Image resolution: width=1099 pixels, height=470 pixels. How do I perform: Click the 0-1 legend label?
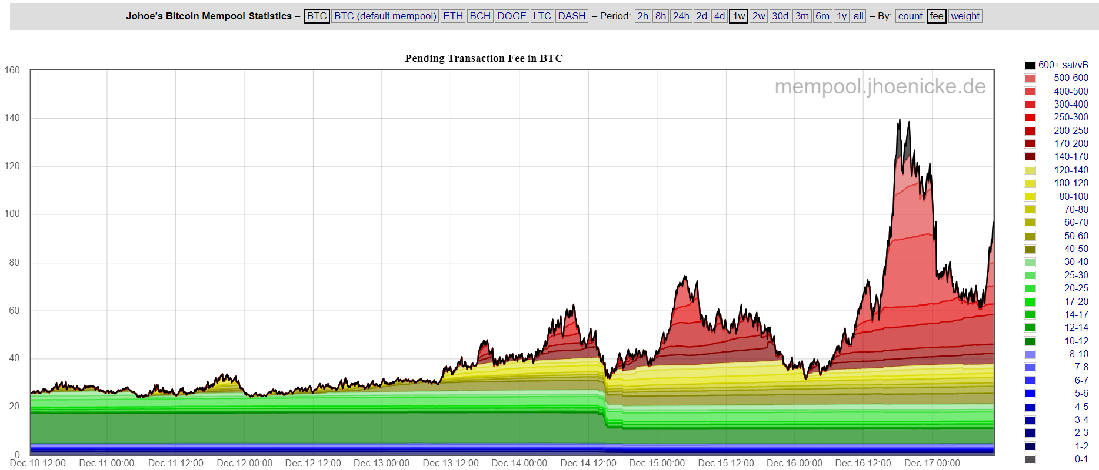pos(1081,459)
